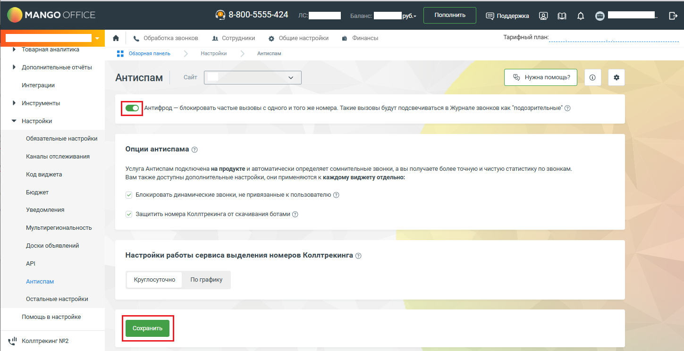Uncheck Блокировать динамические звонки checkbox
Image resolution: width=684 pixels, height=351 pixels.
coord(129,195)
